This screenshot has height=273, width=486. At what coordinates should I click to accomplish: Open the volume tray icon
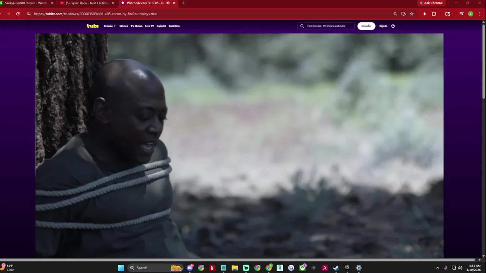pos(460,268)
